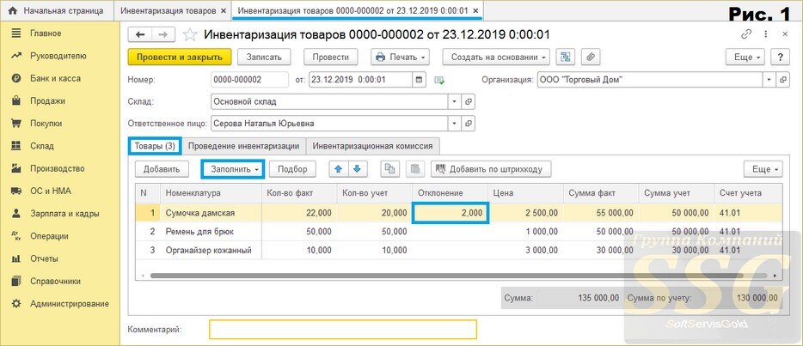Click Провести button
803x346 pixels.
[331, 57]
